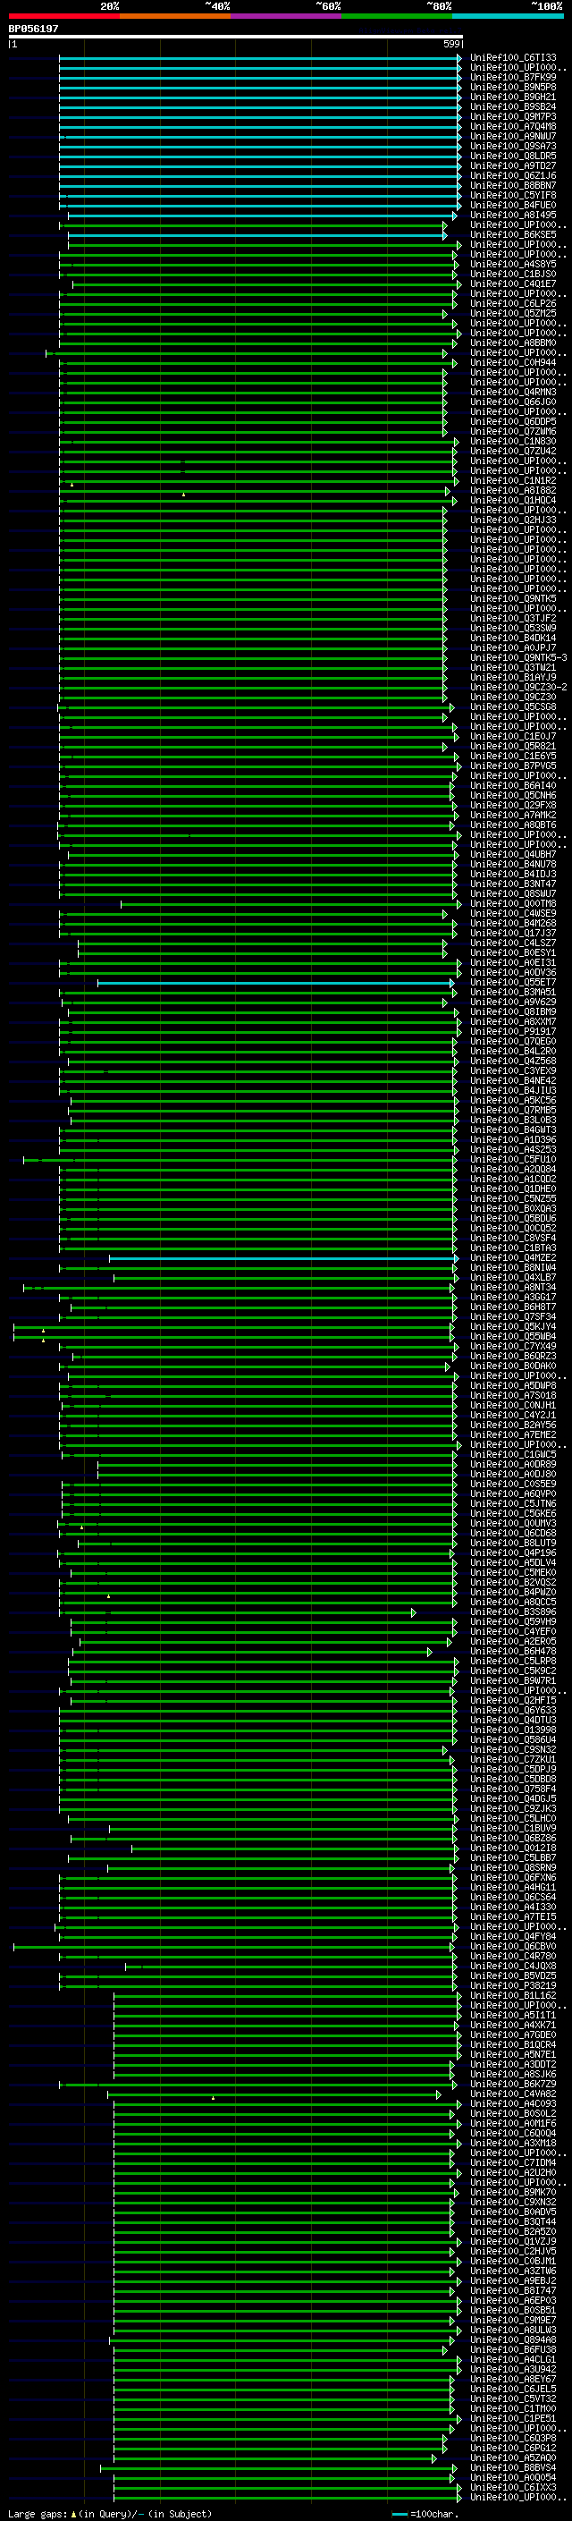Click the white query sequence bar
572x2521 pixels.
pyautogui.click(x=236, y=38)
